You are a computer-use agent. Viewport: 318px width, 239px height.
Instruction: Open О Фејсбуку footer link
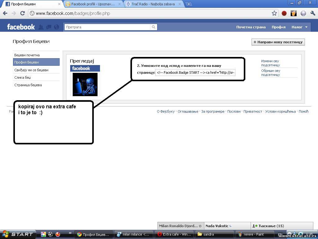tap(166, 111)
